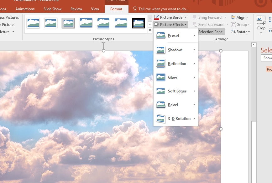Open the Rotate dropdown
The width and height of the screenshot is (272, 183).
(240, 32)
